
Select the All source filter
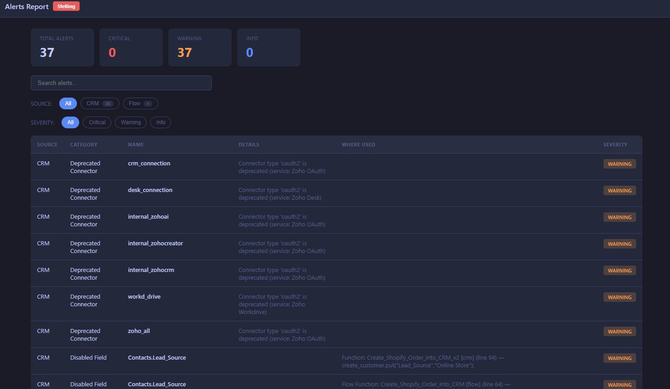pyautogui.click(x=68, y=103)
